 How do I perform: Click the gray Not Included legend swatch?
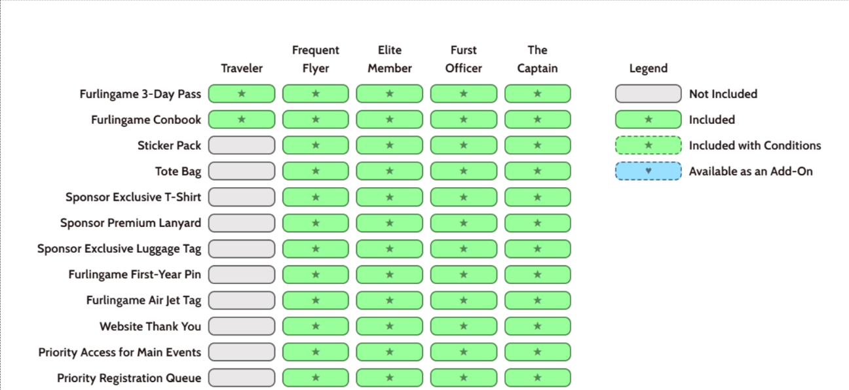point(649,94)
